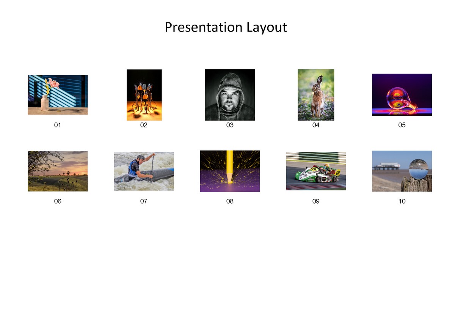The width and height of the screenshot is (455, 322).
Task: Open the go-kart racing image 09
Action: click(316, 171)
